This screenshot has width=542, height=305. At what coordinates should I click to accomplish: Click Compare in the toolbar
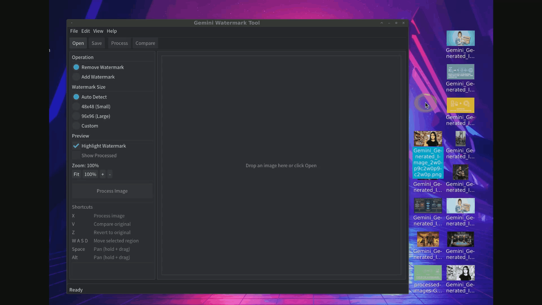[x=145, y=43]
